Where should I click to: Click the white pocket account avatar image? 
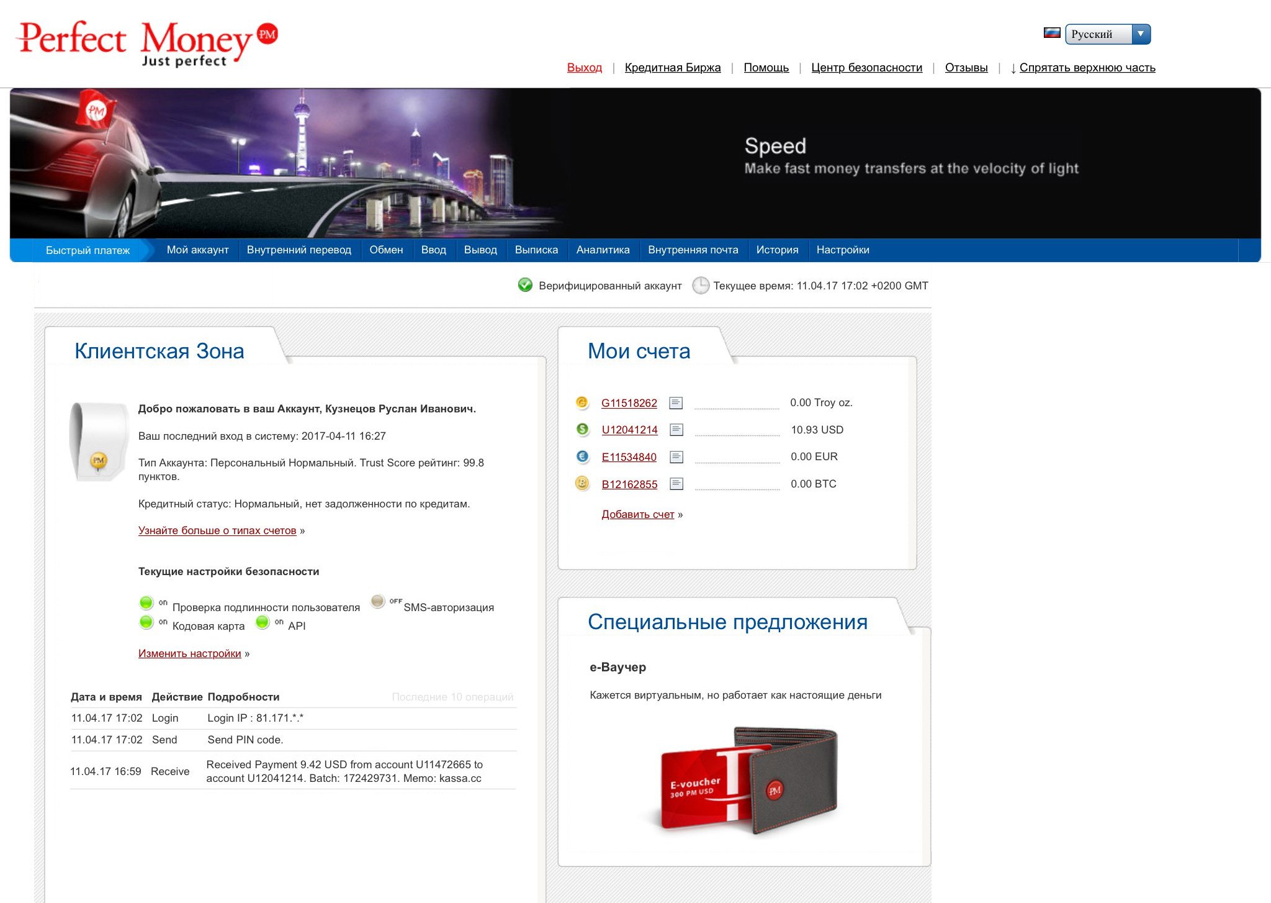click(x=98, y=442)
